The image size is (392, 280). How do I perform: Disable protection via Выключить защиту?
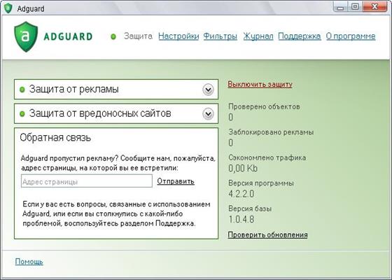point(260,84)
